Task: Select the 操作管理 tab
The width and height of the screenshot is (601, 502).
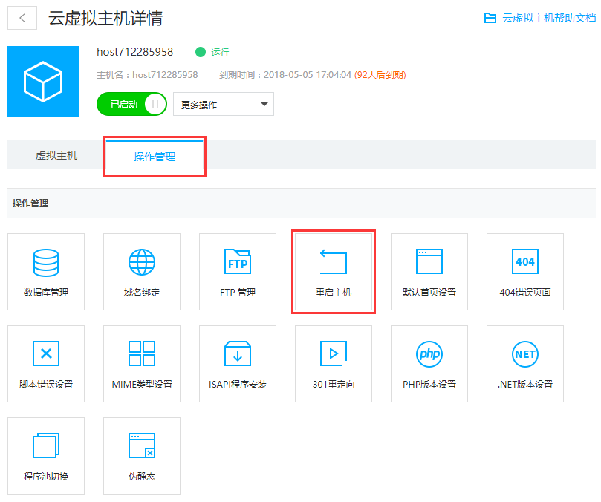Action: (155, 157)
